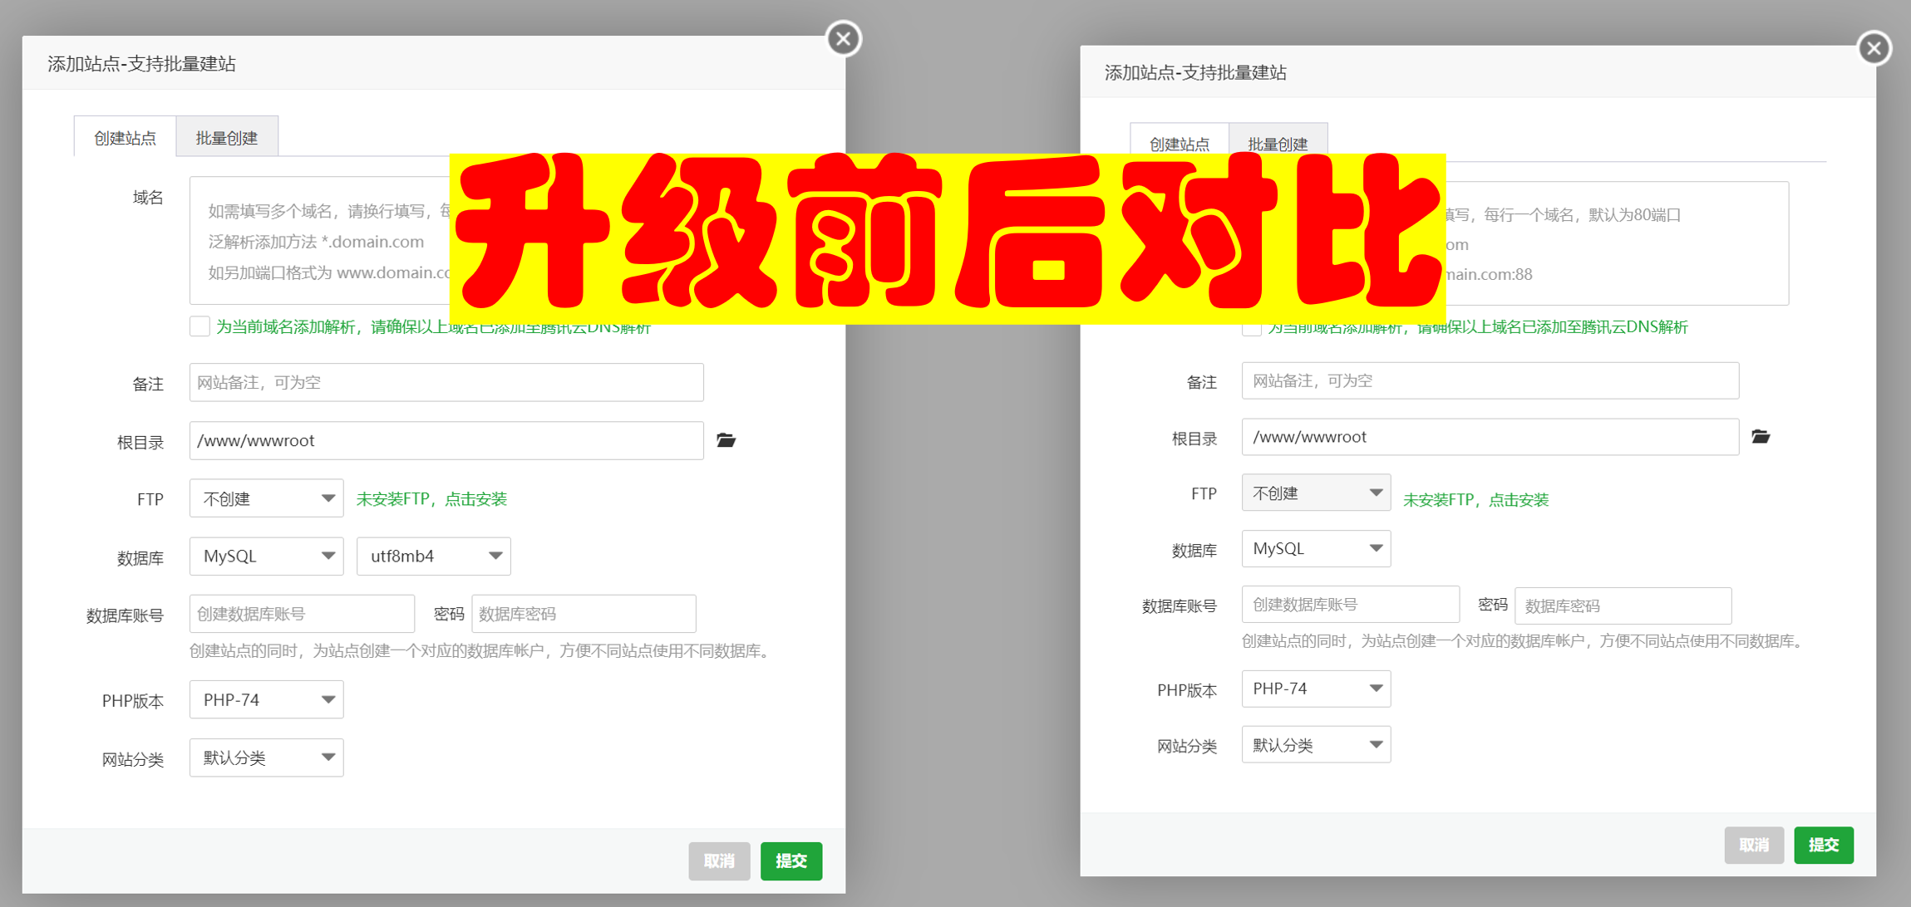Open MySQL dropdown in right dialog

[x=1316, y=548]
